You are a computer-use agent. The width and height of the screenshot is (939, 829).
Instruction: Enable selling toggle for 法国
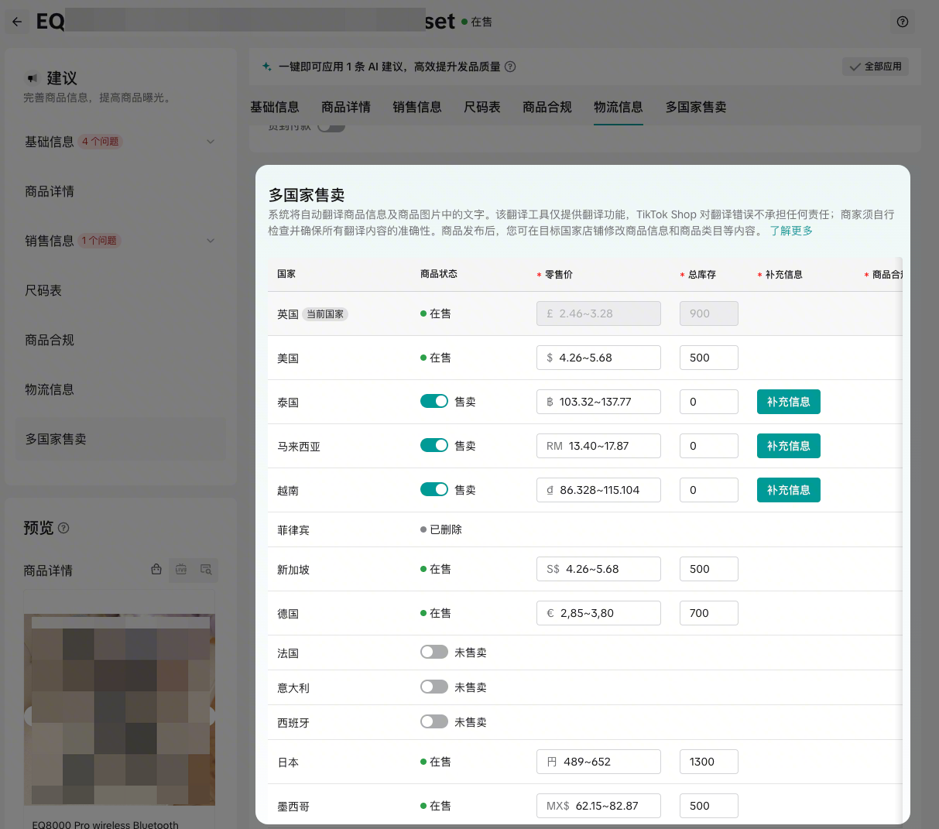pos(434,652)
